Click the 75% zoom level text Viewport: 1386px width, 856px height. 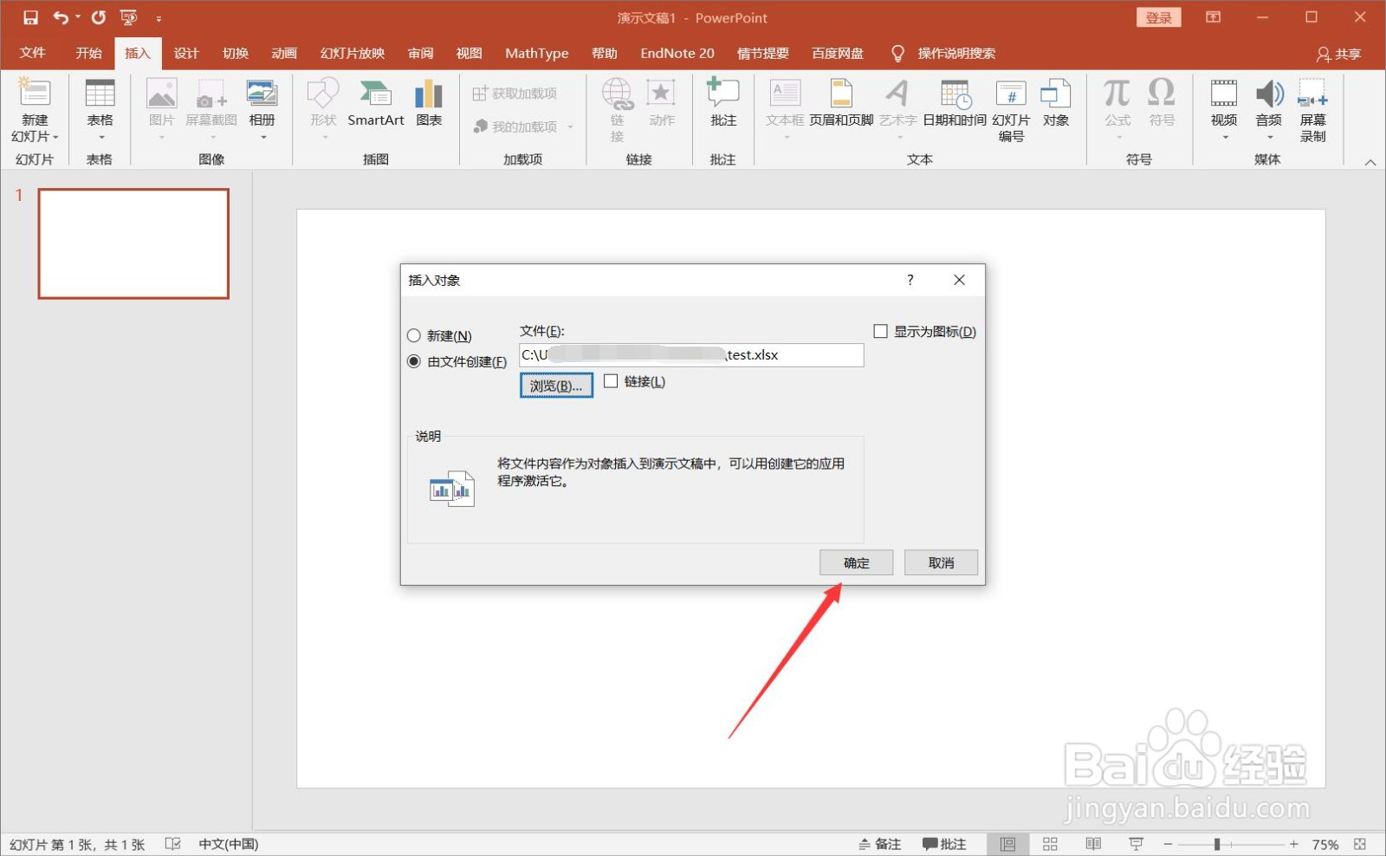pos(1325,844)
